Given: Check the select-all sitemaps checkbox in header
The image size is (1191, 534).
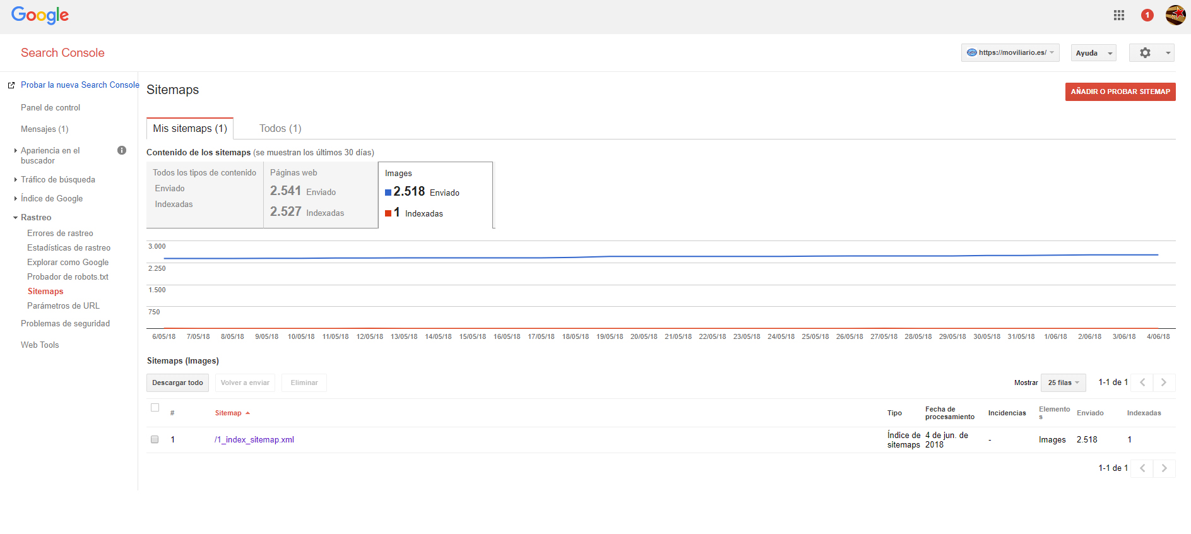Looking at the screenshot, I should pyautogui.click(x=155, y=408).
